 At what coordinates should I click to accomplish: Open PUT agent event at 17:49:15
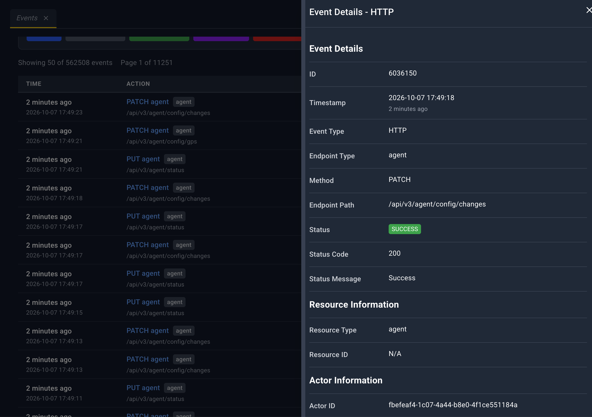click(x=143, y=302)
